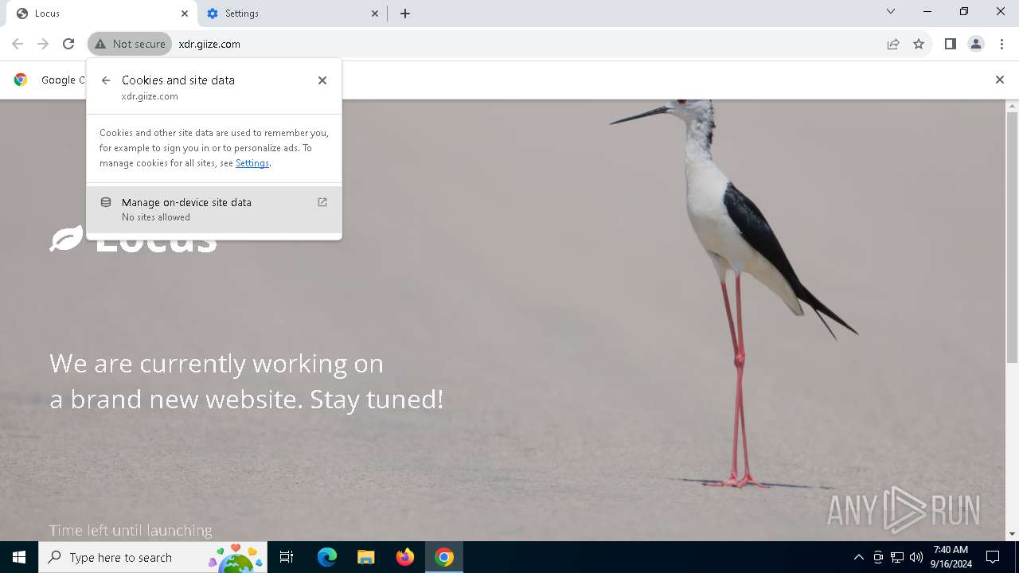Close the Locus tab

[x=185, y=14]
